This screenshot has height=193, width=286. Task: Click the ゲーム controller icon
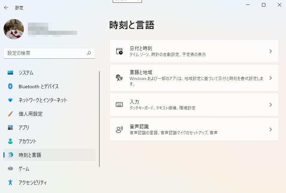(10, 169)
